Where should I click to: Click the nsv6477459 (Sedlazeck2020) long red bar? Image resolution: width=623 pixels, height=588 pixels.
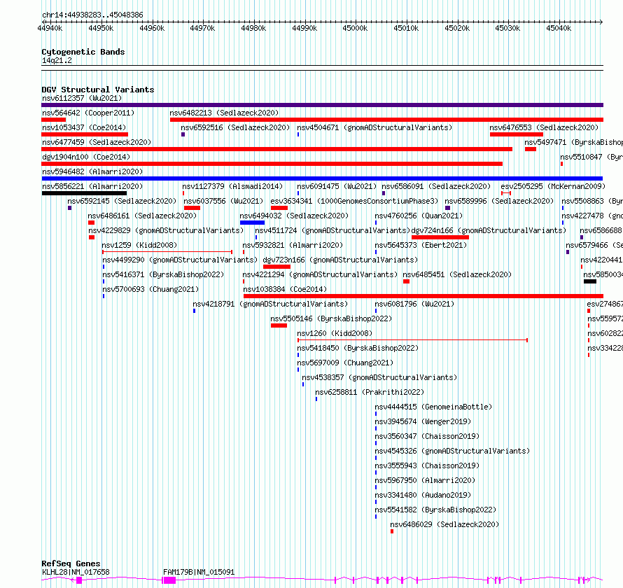pyautogui.click(x=277, y=149)
